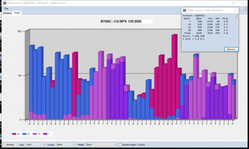Click the Palette label
The width and height of the screenshot is (249, 149).
coord(81,145)
